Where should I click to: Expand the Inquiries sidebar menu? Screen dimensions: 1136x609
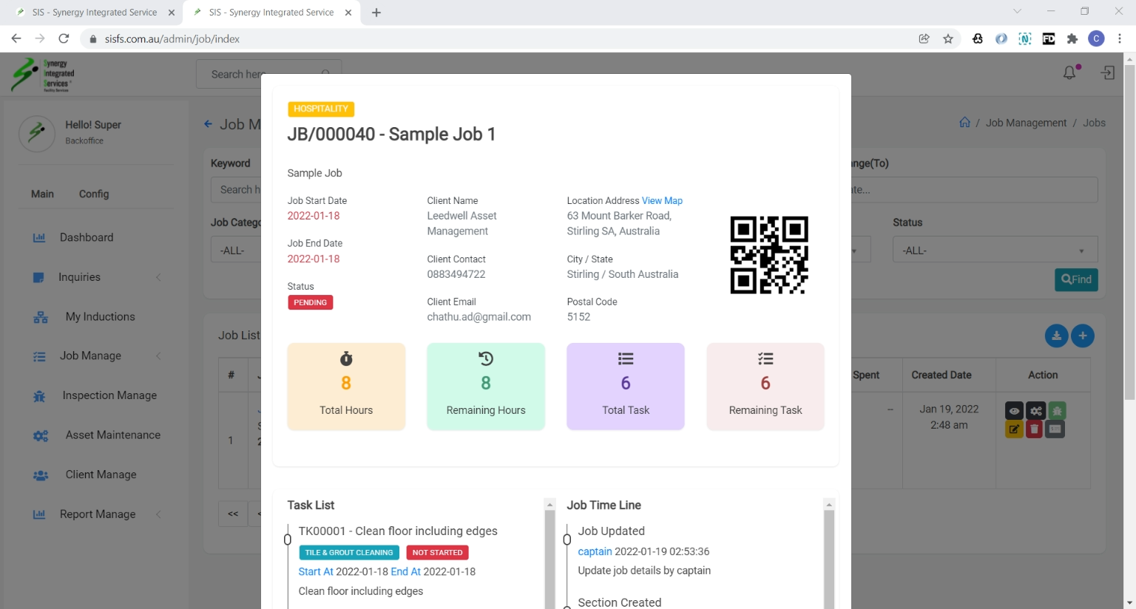79,277
